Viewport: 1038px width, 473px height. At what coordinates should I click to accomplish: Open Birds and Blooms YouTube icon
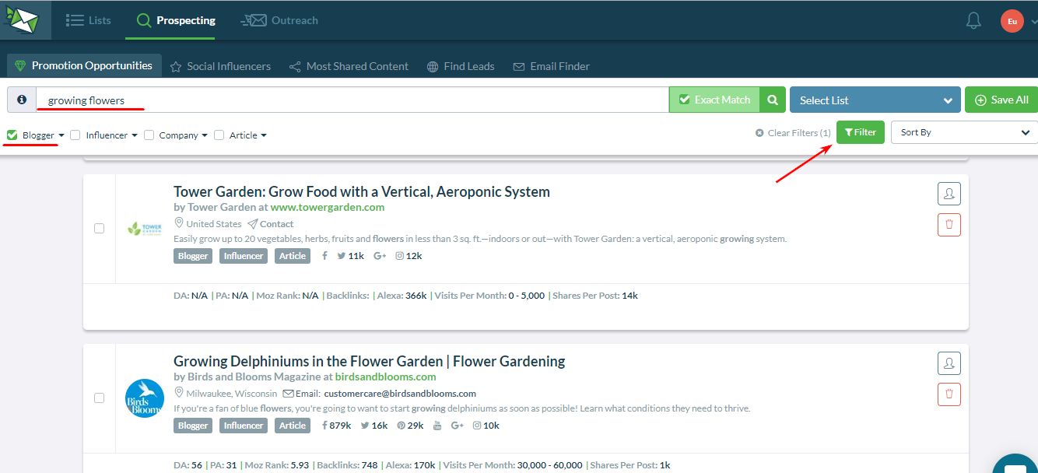[437, 426]
